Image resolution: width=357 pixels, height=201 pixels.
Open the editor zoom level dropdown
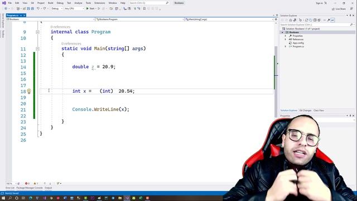pyautogui.click(x=11, y=184)
